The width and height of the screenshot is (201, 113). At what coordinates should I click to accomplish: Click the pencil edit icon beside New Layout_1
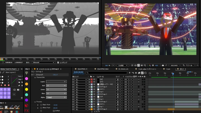(x=3, y=72)
